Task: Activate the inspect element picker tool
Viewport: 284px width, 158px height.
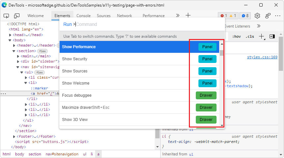Action: coord(6,16)
